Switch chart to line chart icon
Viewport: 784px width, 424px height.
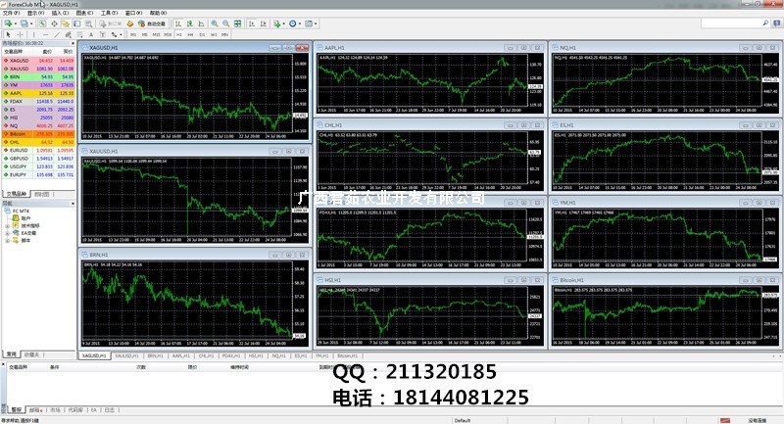point(202,24)
